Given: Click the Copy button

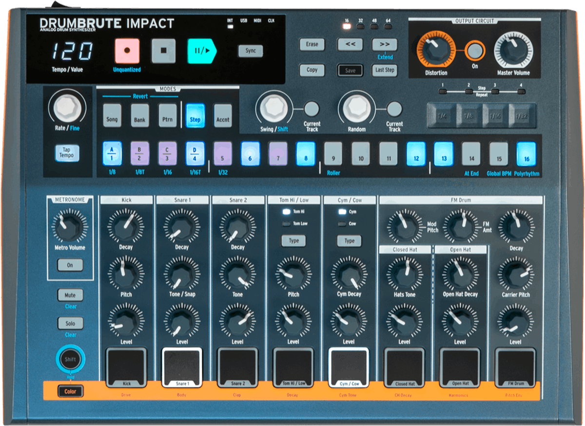Looking at the screenshot, I should (312, 70).
